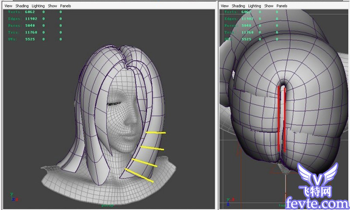Viewport: 350px width, 210px height.
Task: Open the Show menu in left viewport
Action: click(x=52, y=6)
